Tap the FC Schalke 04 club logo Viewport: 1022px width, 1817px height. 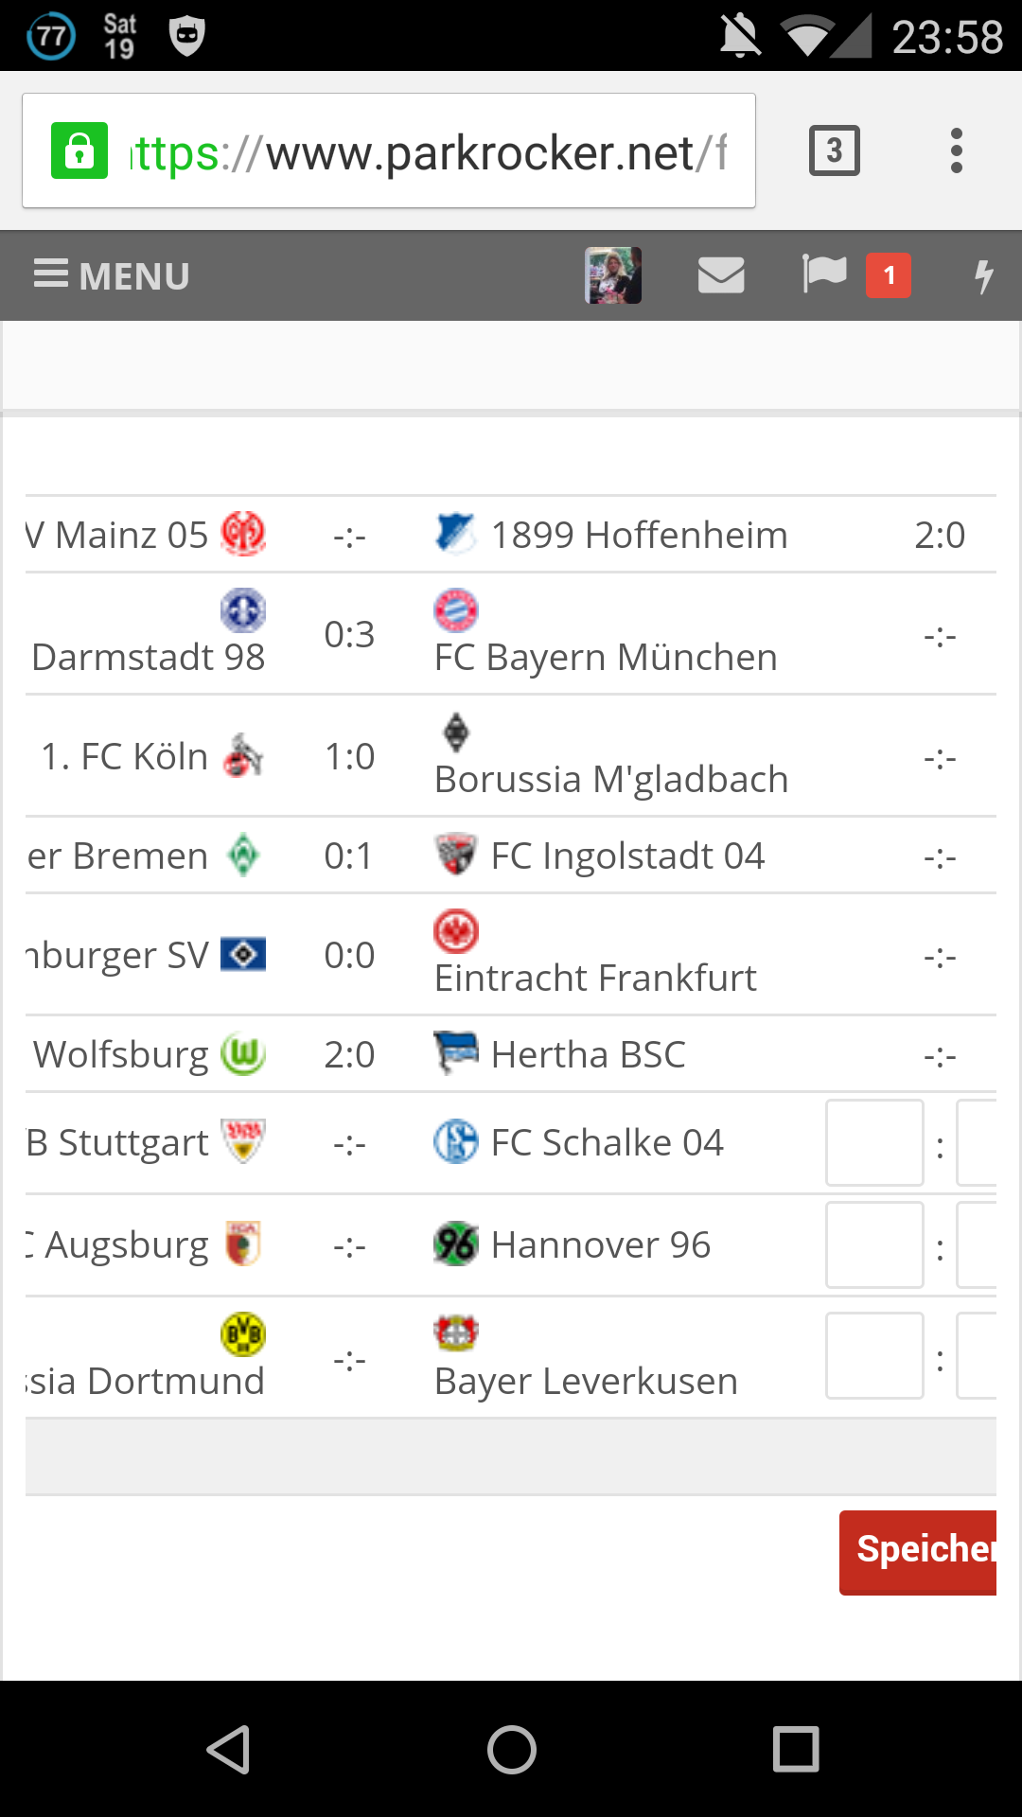pyautogui.click(x=456, y=1141)
